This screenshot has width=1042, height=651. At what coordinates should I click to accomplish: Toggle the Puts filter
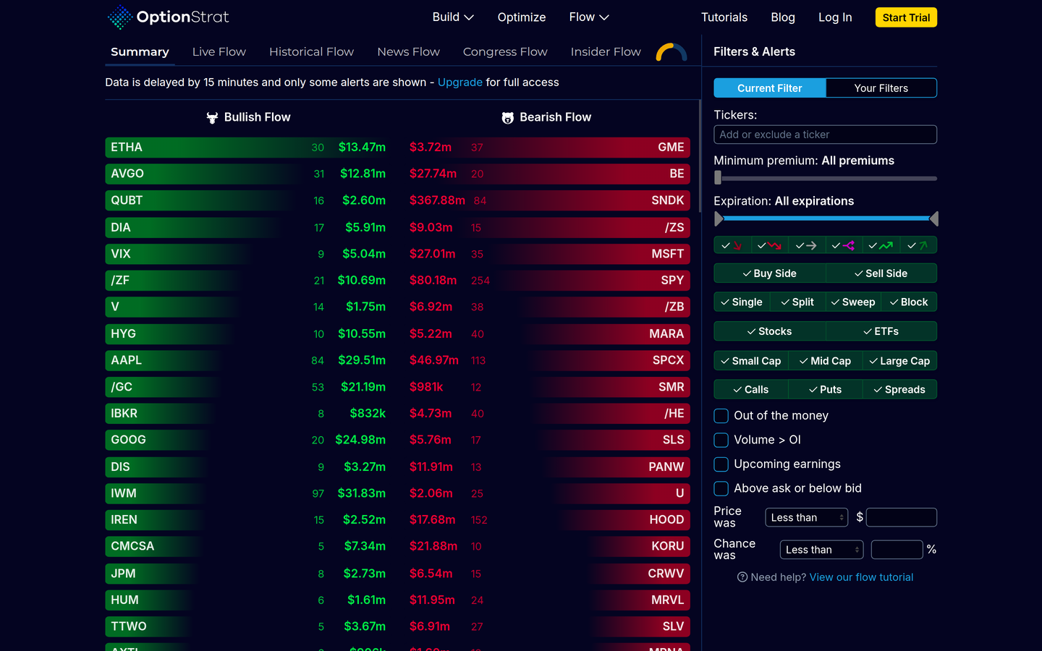pyautogui.click(x=826, y=389)
